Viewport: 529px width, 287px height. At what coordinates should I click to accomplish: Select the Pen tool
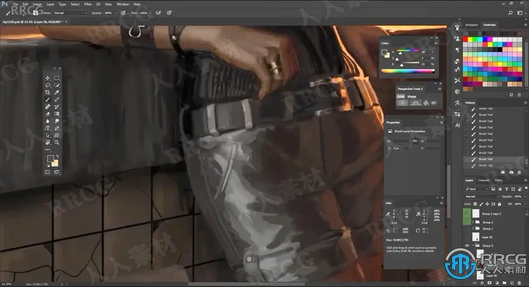click(57, 128)
